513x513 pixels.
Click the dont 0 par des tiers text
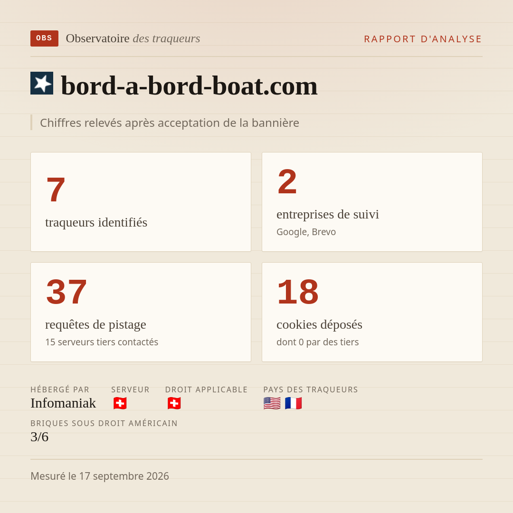click(318, 342)
